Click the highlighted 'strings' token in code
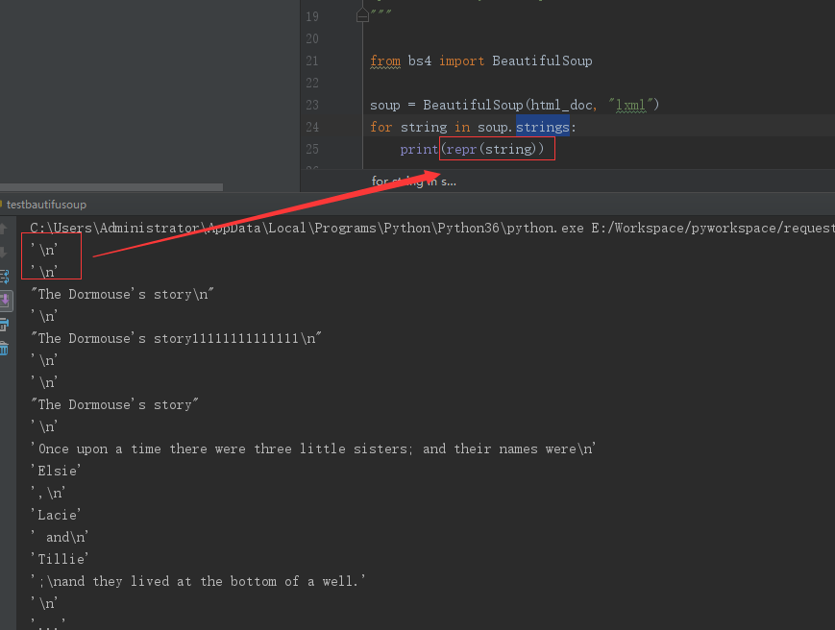The width and height of the screenshot is (835, 630). click(x=543, y=126)
